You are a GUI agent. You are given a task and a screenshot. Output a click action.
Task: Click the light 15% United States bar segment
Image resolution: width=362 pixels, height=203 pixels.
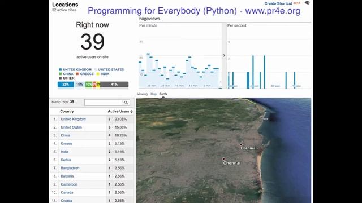(x=79, y=85)
